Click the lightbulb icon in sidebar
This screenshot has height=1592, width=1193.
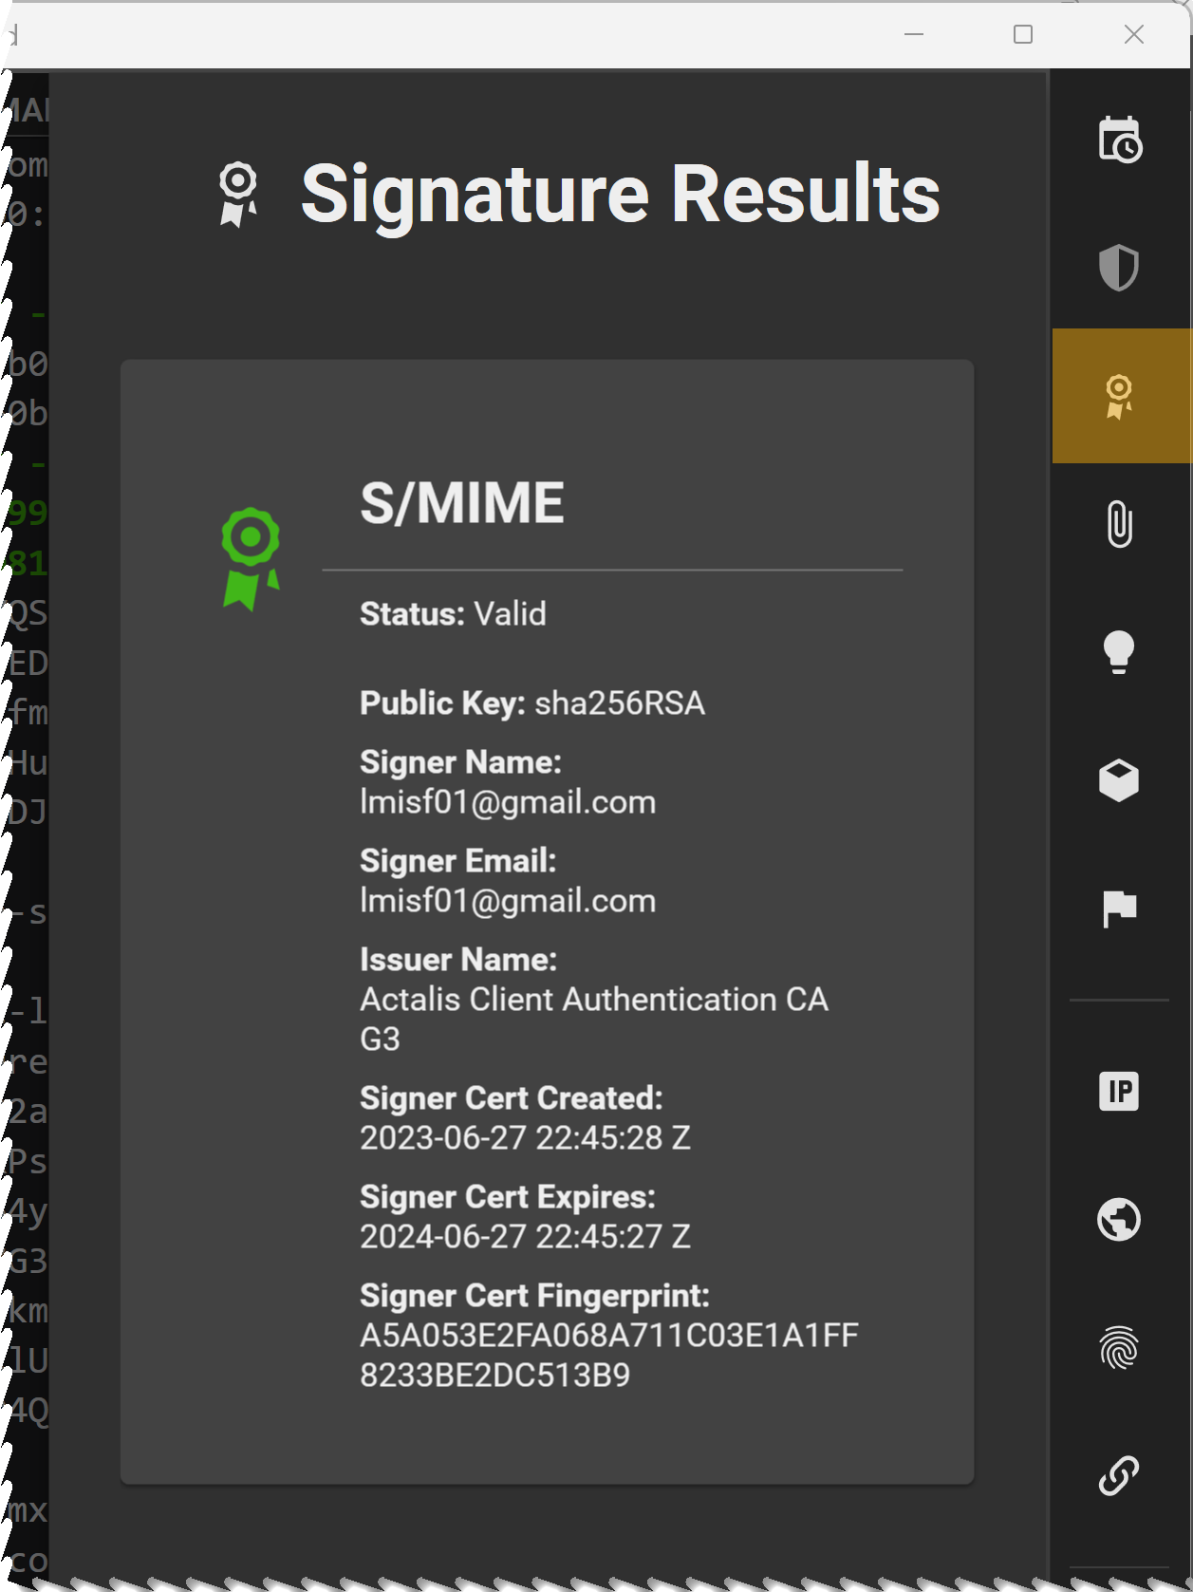(x=1119, y=652)
